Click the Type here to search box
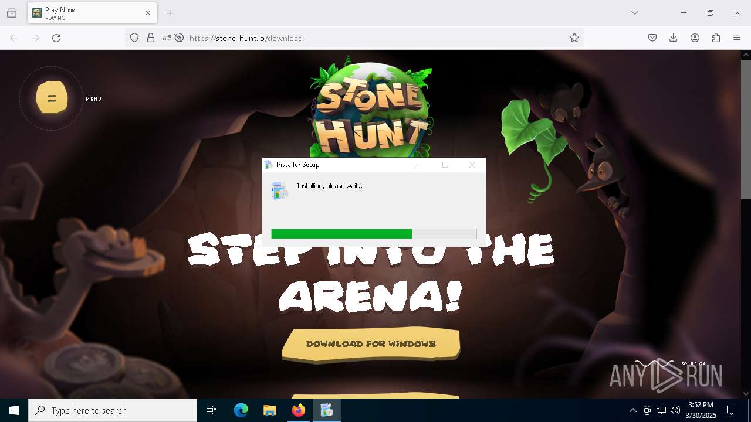The image size is (751, 422). tap(113, 410)
